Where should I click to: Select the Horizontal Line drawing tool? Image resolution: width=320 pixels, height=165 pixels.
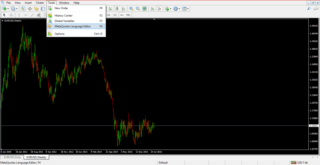click(x=26, y=15)
